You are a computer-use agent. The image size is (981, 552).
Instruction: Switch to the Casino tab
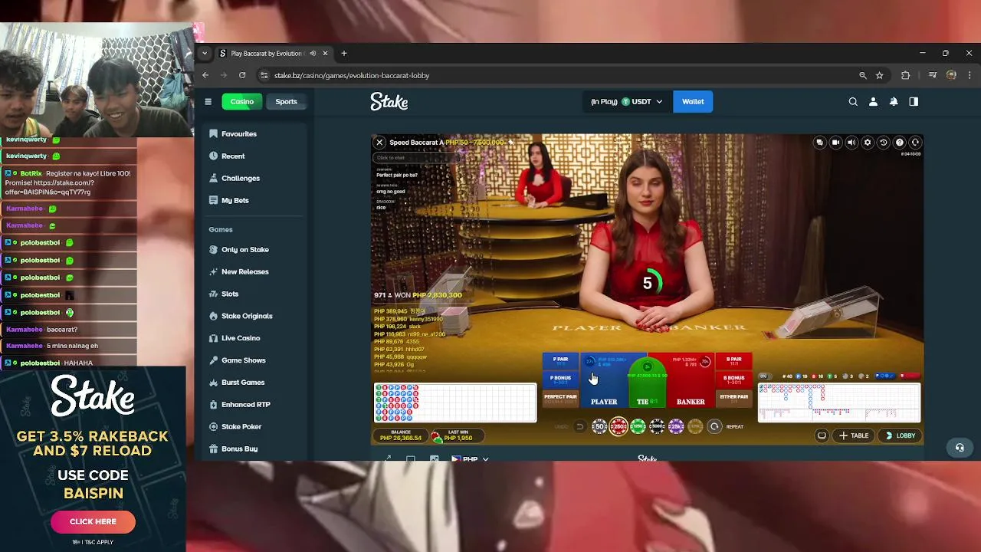coord(242,101)
